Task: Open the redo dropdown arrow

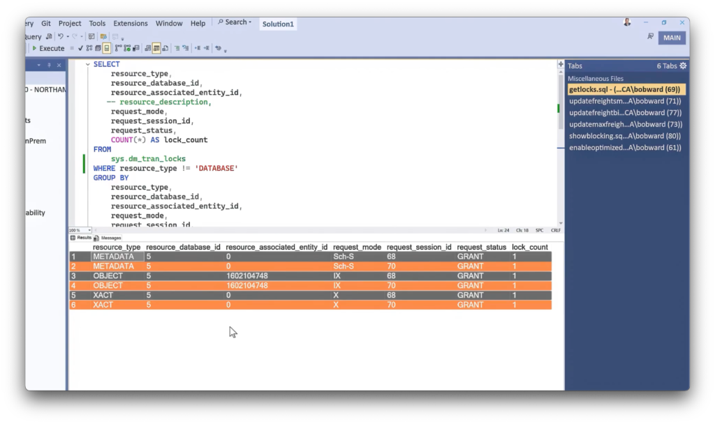Action: point(82,36)
